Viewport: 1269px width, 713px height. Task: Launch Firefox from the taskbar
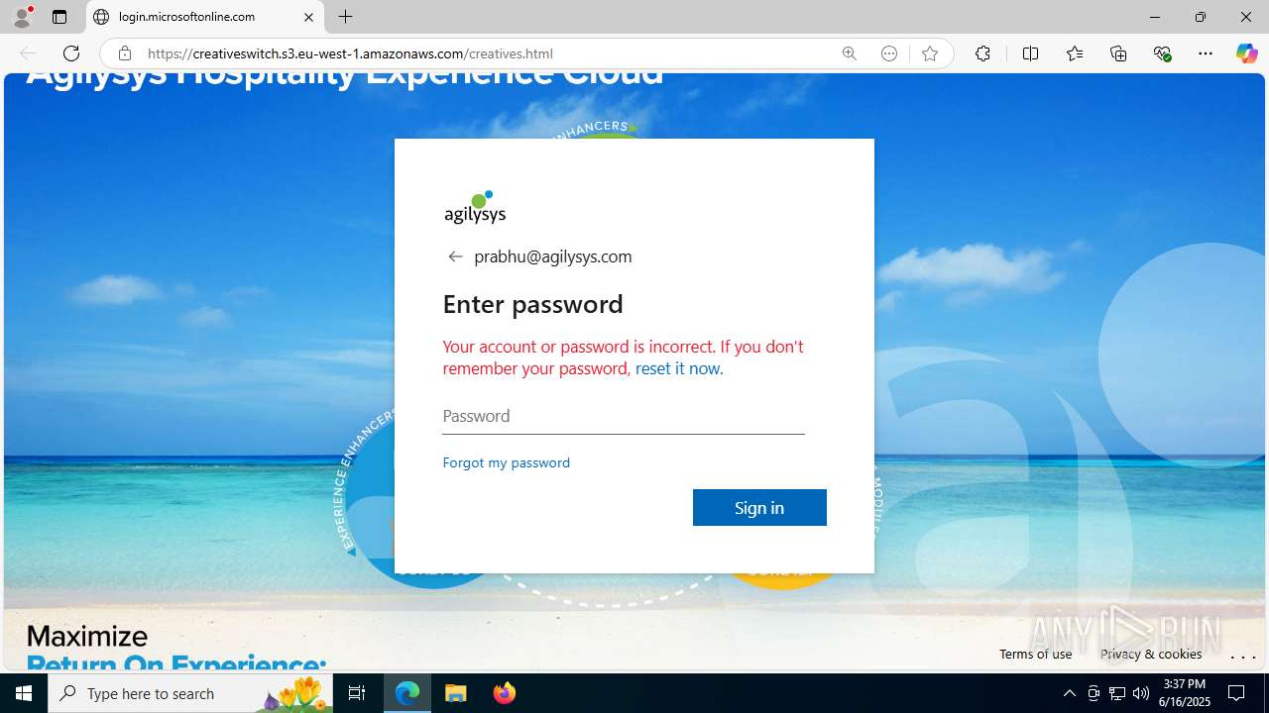[505, 693]
